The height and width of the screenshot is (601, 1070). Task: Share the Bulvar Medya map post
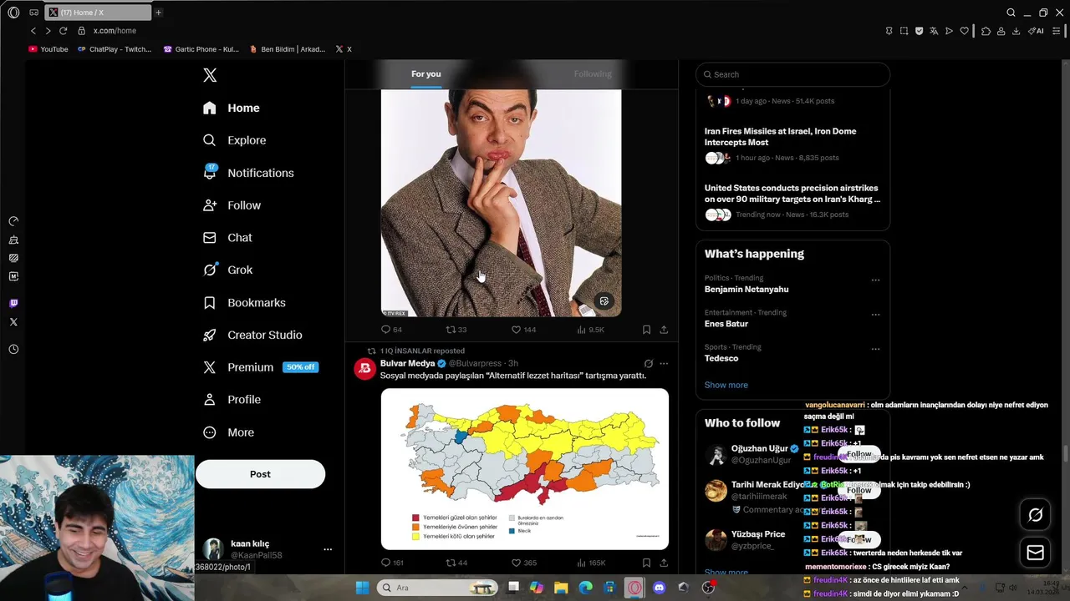tap(664, 563)
